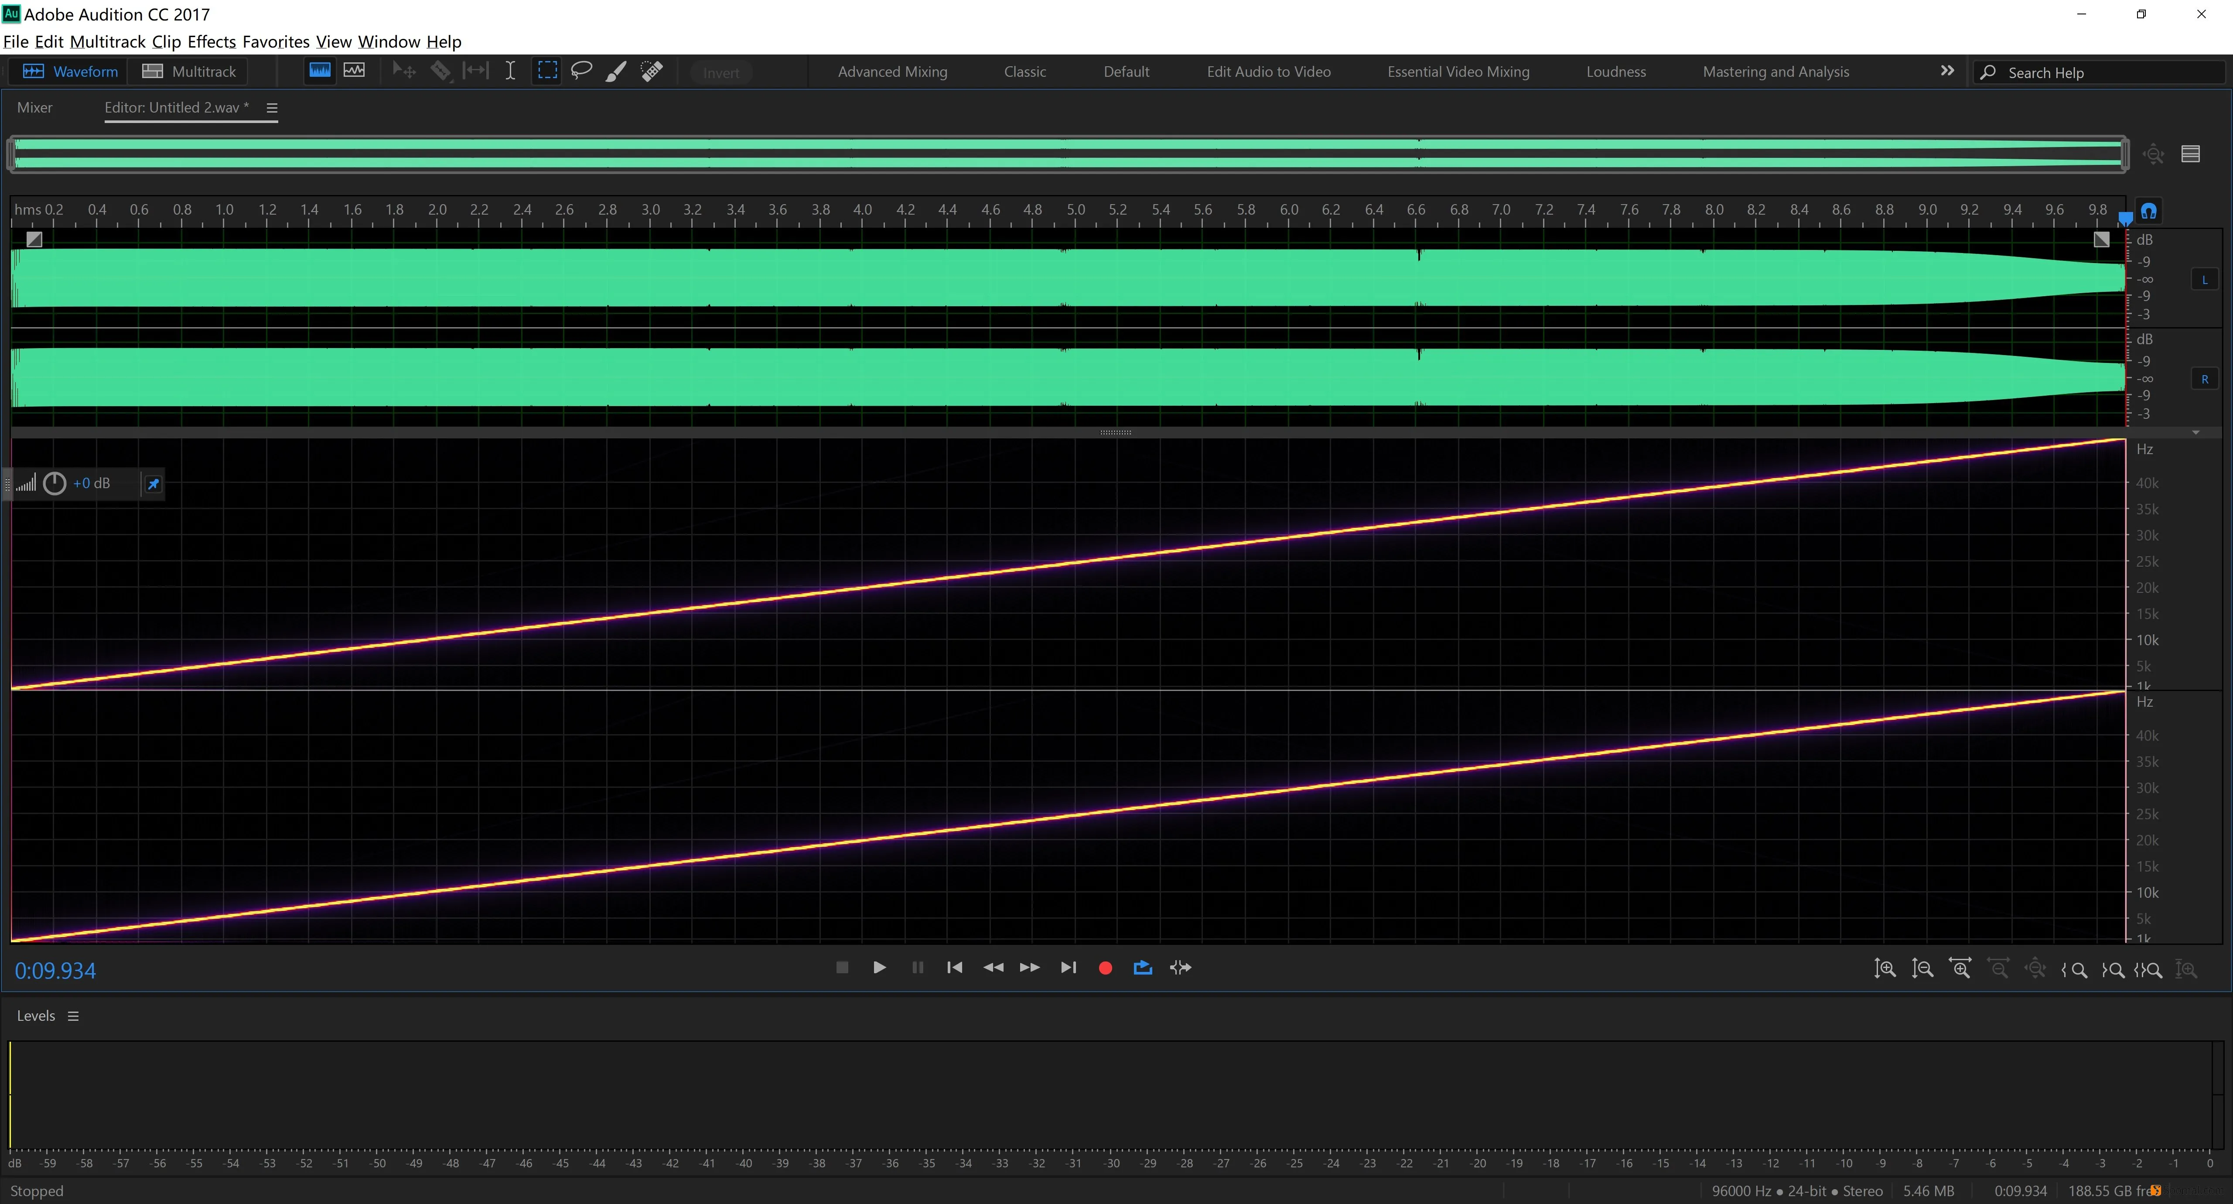Select the Paintbrush Selection tool
The width and height of the screenshot is (2233, 1204).
616,71
